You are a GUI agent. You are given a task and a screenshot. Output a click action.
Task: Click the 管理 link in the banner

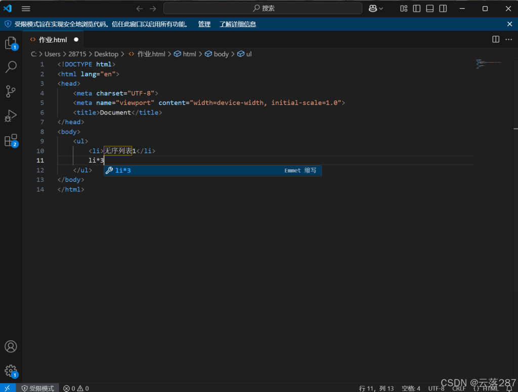204,24
